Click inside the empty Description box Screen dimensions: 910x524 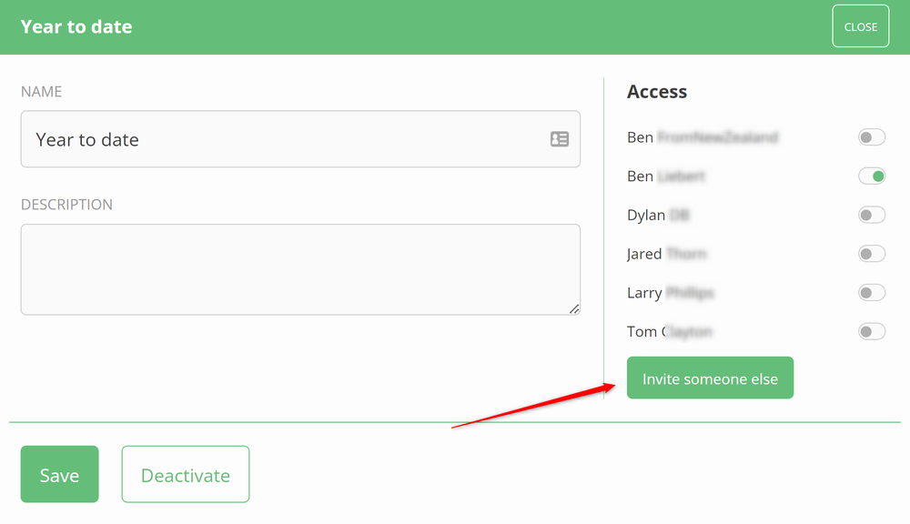(300, 269)
